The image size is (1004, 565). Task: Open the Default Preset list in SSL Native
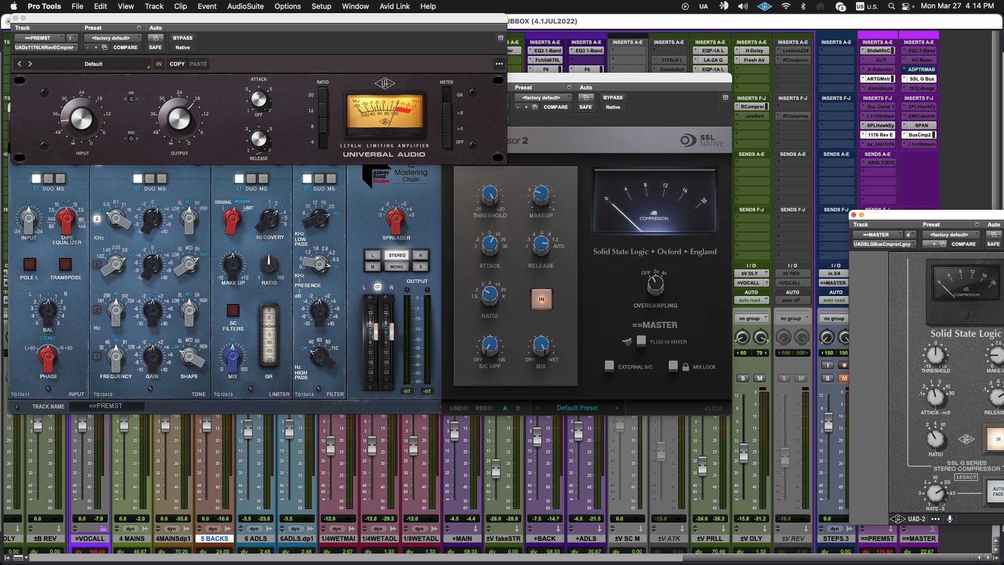click(x=577, y=408)
